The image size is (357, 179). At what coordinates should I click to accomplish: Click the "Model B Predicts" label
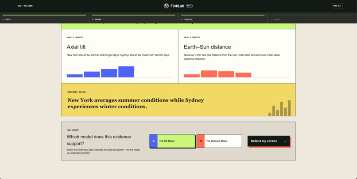pos(192,37)
